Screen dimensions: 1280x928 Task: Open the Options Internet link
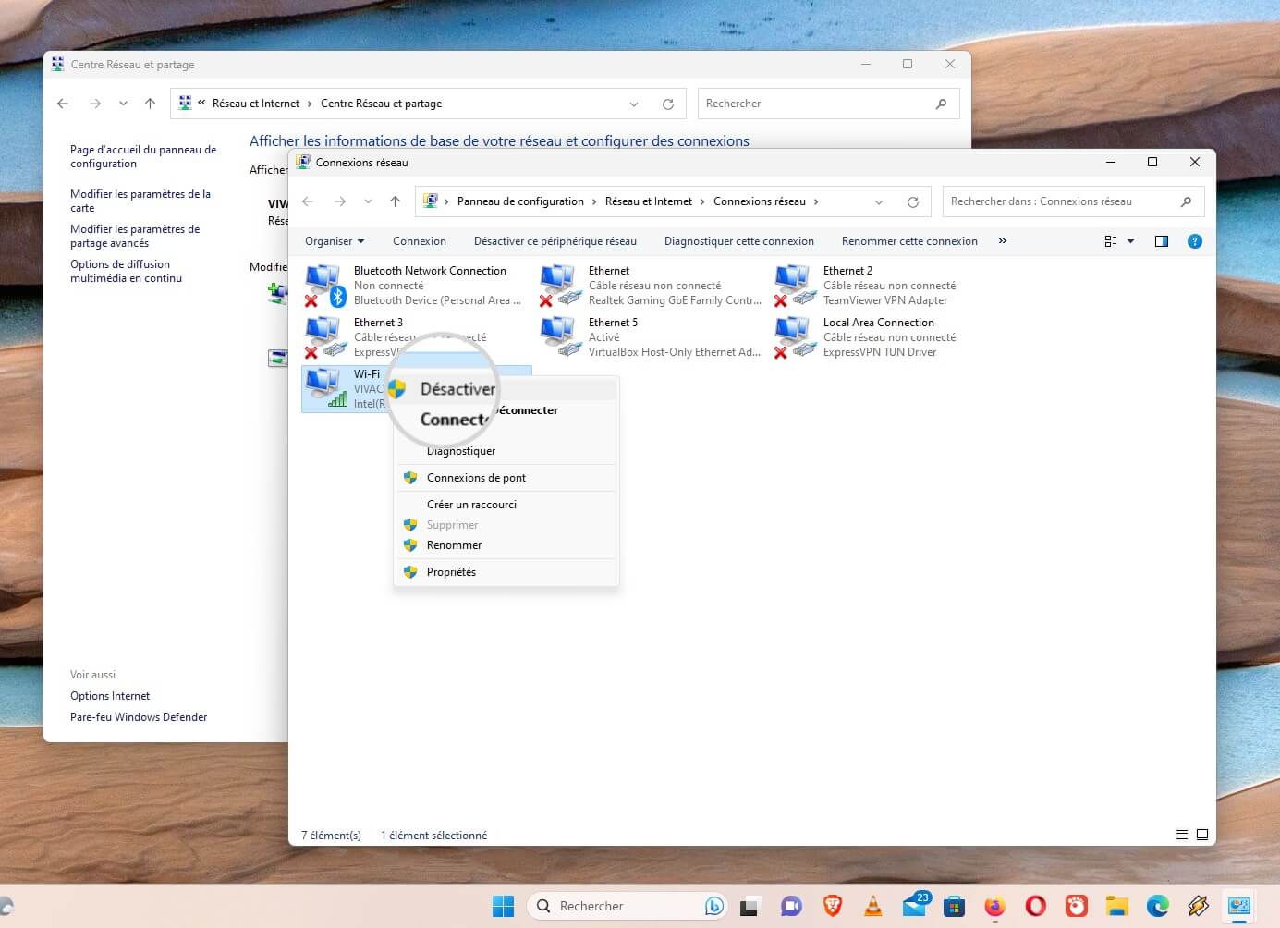tap(110, 696)
